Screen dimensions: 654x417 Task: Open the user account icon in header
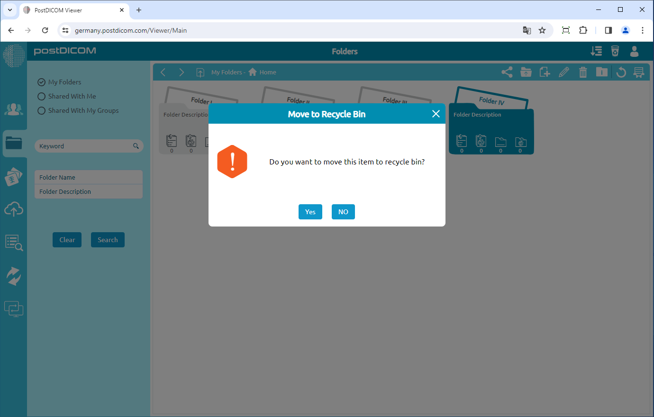pyautogui.click(x=634, y=51)
